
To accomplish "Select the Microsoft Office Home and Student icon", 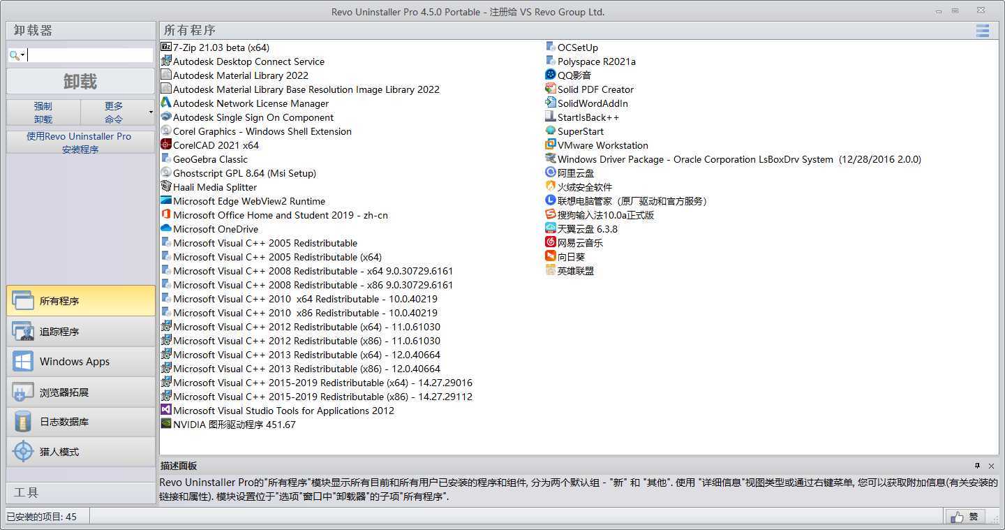I will pyautogui.click(x=166, y=214).
